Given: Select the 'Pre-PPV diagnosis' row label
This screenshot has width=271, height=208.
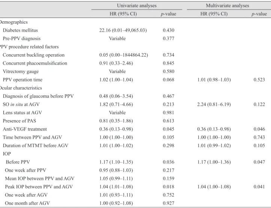Looking at the screenshot, I should tap(22, 39).
